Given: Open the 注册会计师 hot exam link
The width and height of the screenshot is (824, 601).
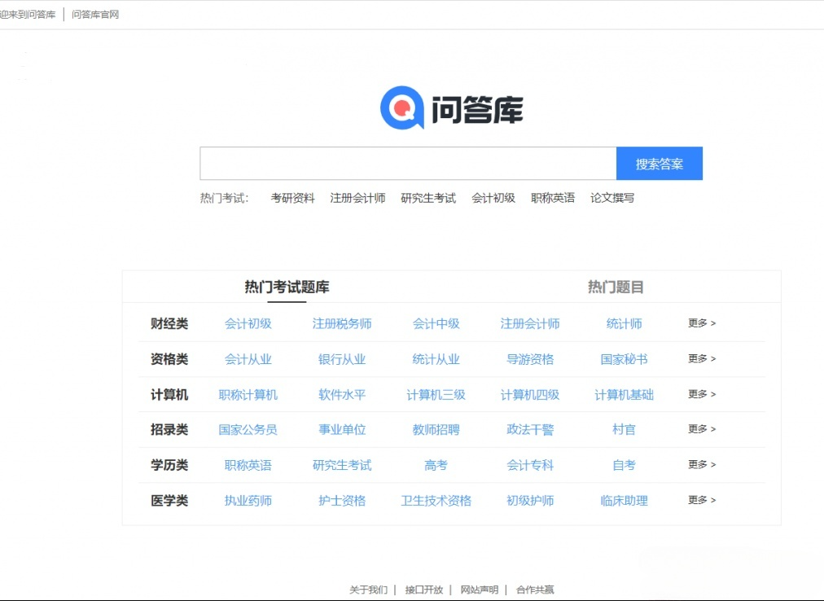Looking at the screenshot, I should pos(357,197).
